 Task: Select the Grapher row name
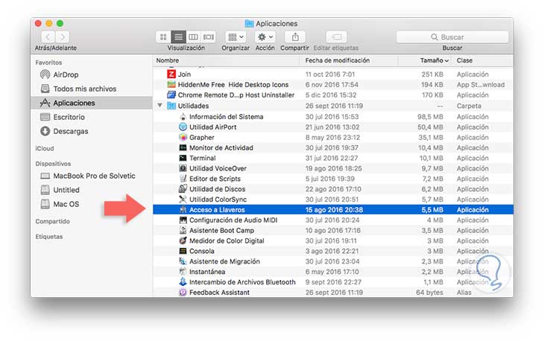click(x=201, y=137)
